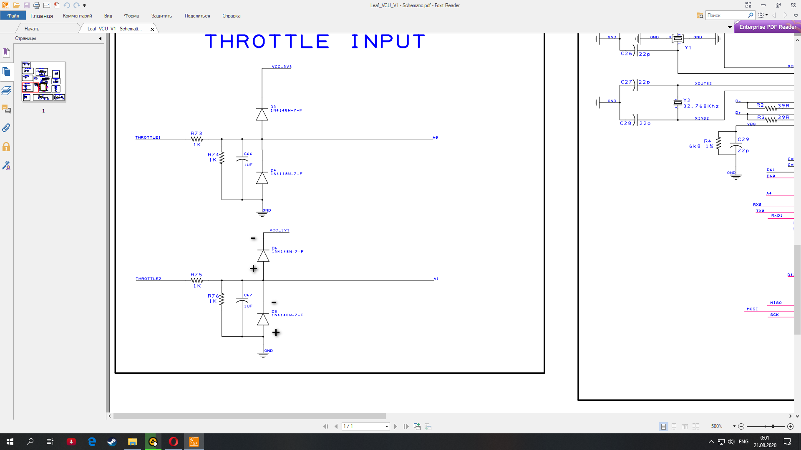Collapse the Страницы panel arrow
The width and height of the screenshot is (801, 450).
pyautogui.click(x=100, y=38)
